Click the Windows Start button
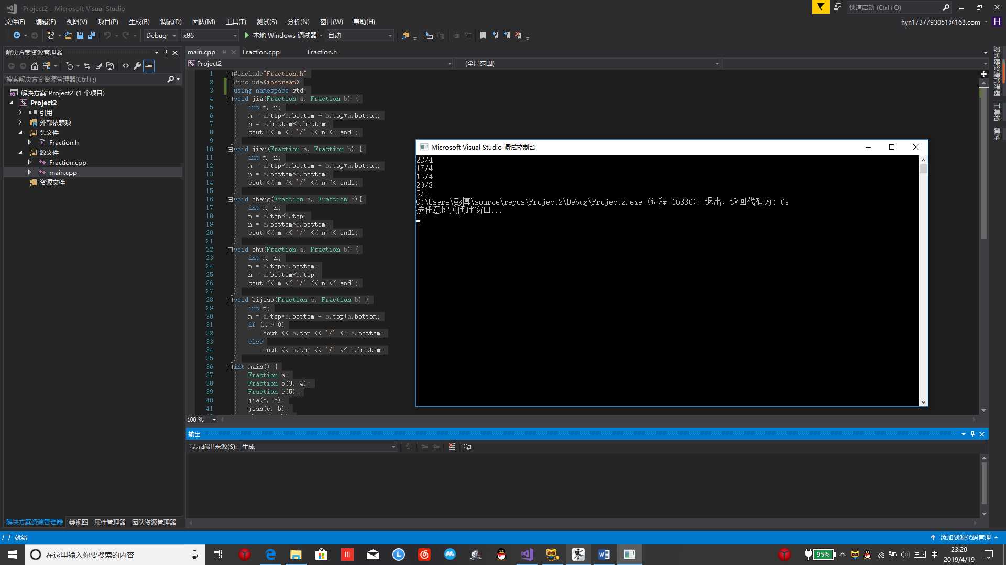 (13, 555)
